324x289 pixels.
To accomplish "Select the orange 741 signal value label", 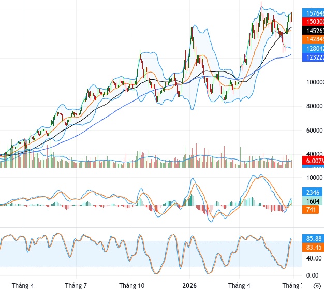I will pos(311,209).
